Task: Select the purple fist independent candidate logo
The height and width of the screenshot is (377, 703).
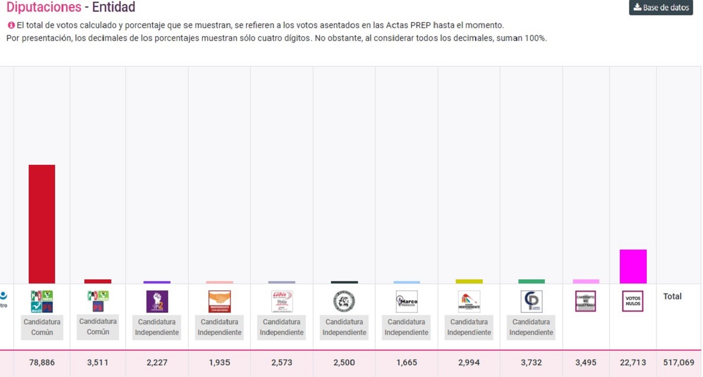Action: pos(156,301)
